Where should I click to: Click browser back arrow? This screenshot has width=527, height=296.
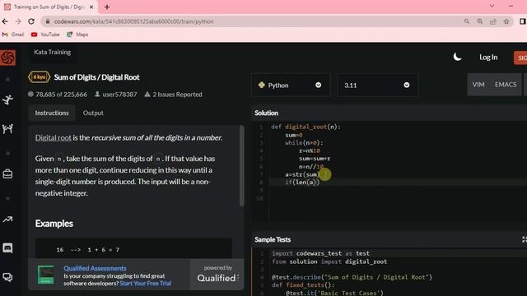coord(5,21)
